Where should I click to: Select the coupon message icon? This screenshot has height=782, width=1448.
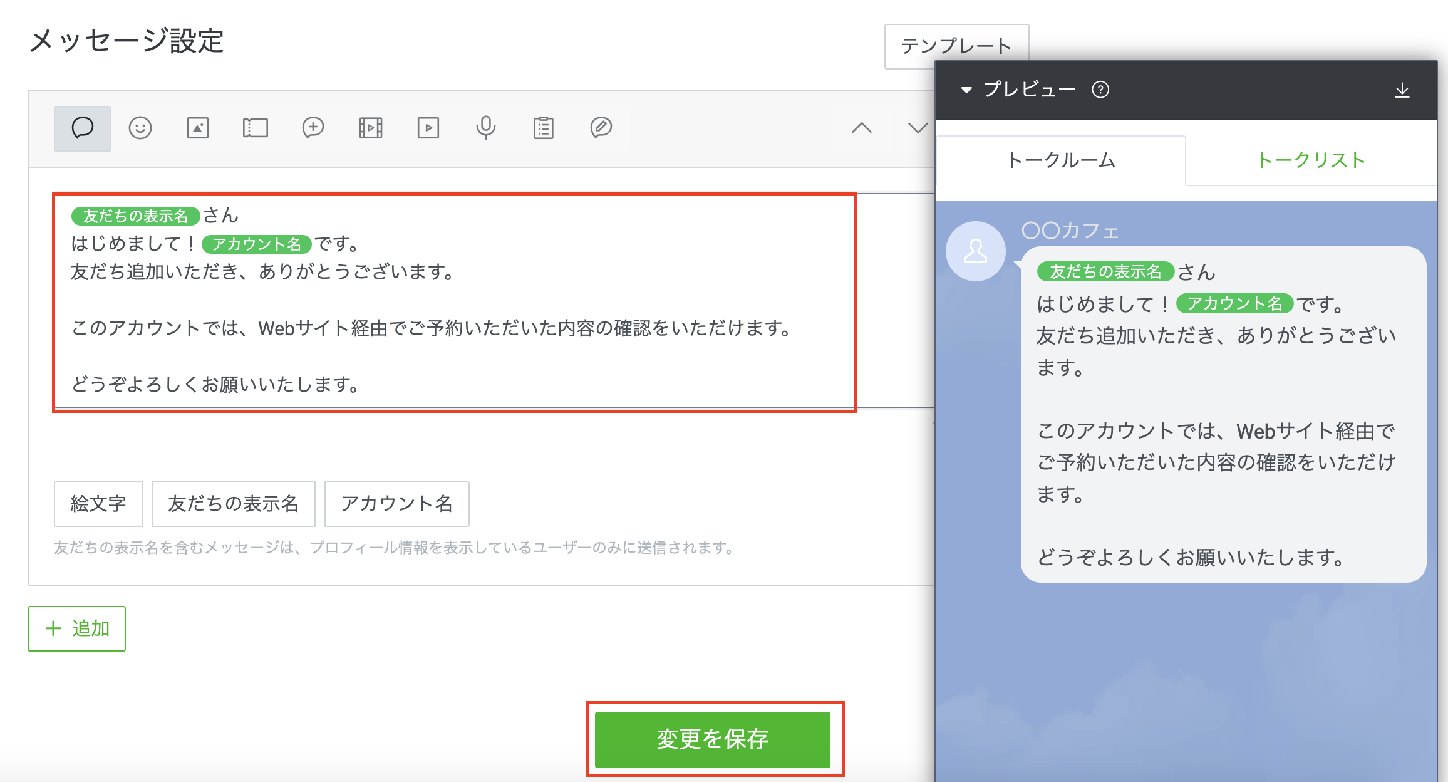click(256, 128)
